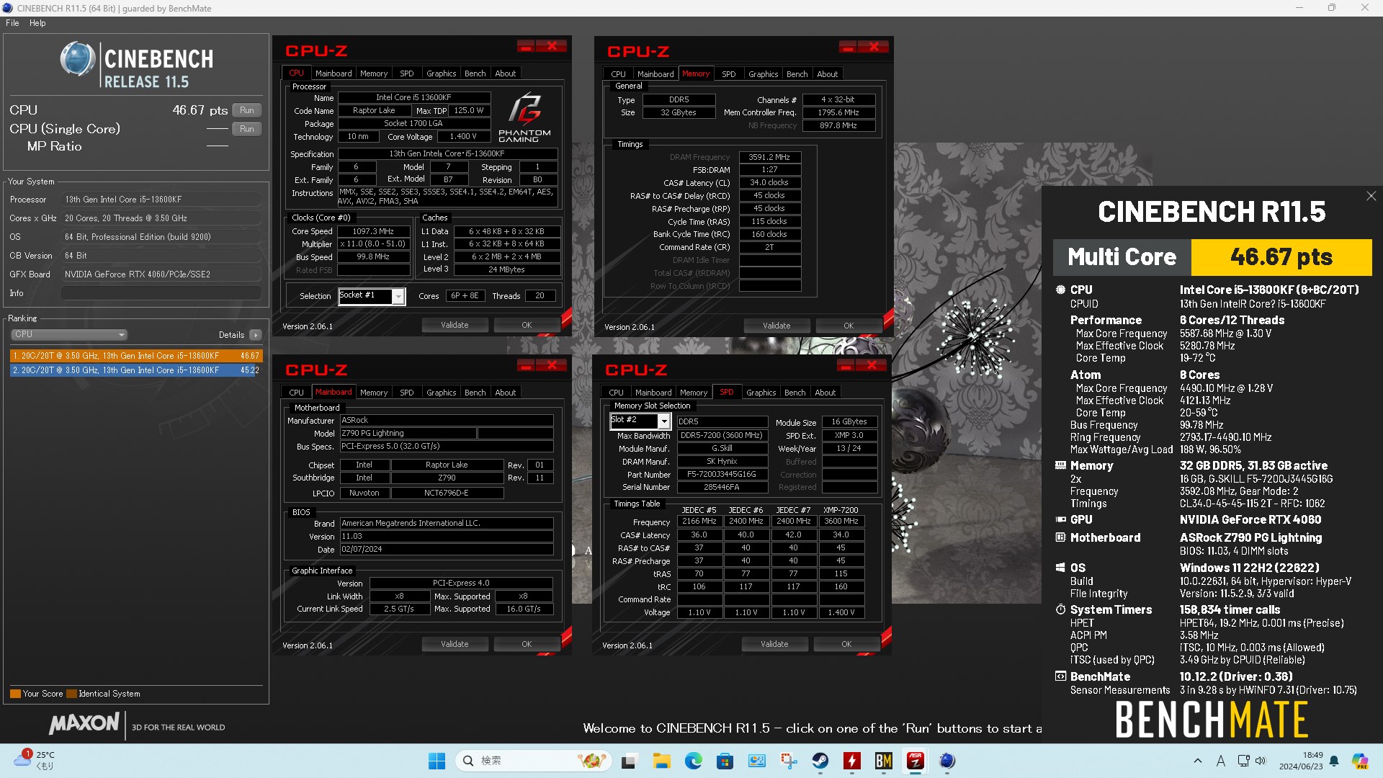Open the Windows Start menu
Viewport: 1383px width, 778px height.
(x=437, y=761)
